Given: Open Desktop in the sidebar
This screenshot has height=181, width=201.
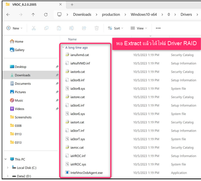Looking at the screenshot, I should tap(18, 67).
